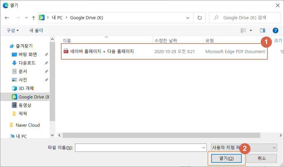
Task: Toggle the preview pane icon
Action: click(263, 30)
